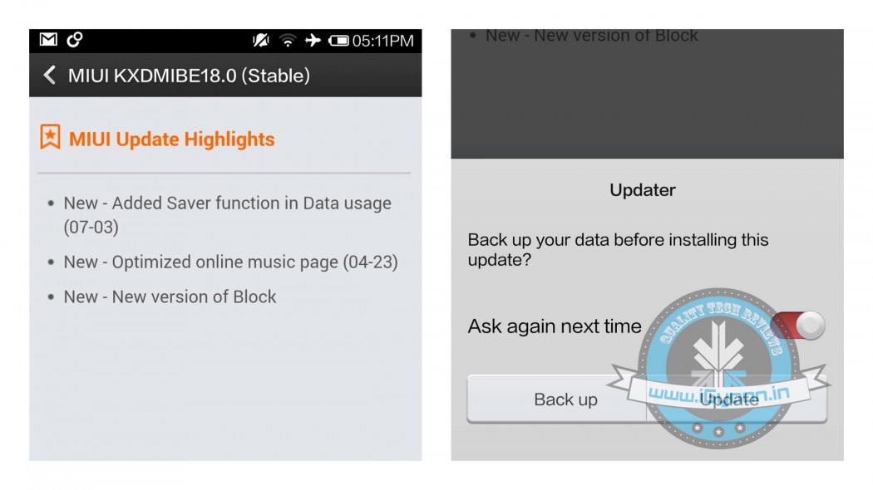Toggle the Ask again next time switch
This screenshot has width=873, height=490.
tap(797, 325)
